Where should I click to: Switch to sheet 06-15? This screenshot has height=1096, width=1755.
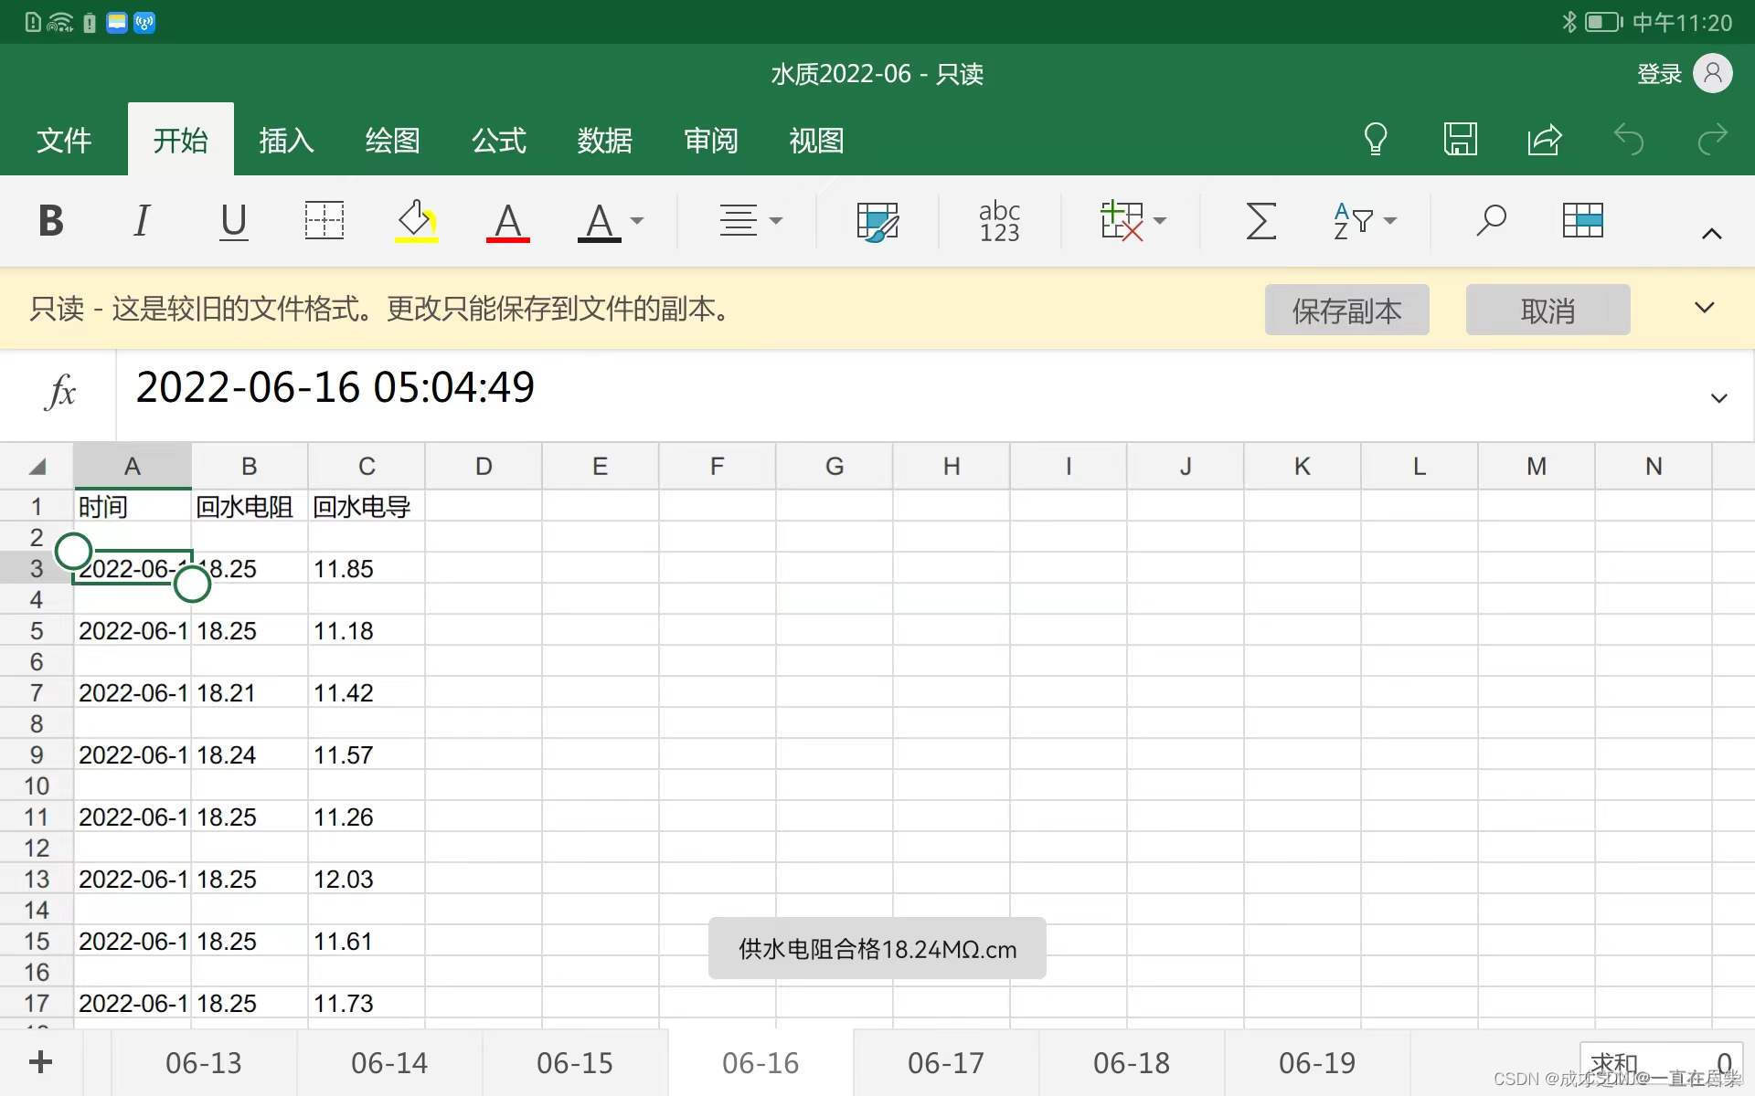(x=575, y=1063)
